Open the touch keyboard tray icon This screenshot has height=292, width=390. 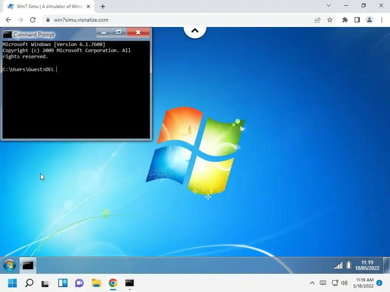[323, 283]
